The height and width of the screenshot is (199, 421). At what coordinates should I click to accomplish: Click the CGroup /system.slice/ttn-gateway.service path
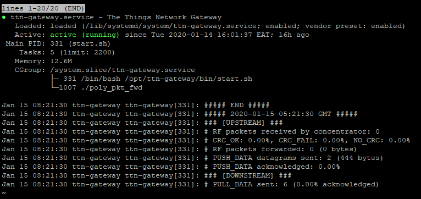pyautogui.click(x=123, y=70)
